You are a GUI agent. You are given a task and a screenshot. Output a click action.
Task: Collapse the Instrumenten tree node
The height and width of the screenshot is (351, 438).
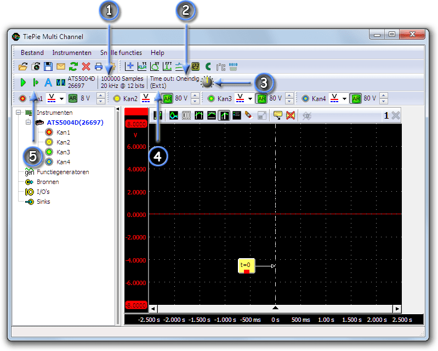tap(19, 113)
